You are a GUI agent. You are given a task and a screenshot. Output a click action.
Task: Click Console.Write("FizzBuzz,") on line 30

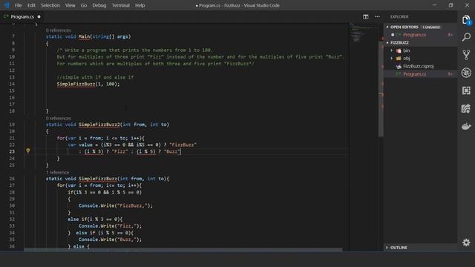116,205
